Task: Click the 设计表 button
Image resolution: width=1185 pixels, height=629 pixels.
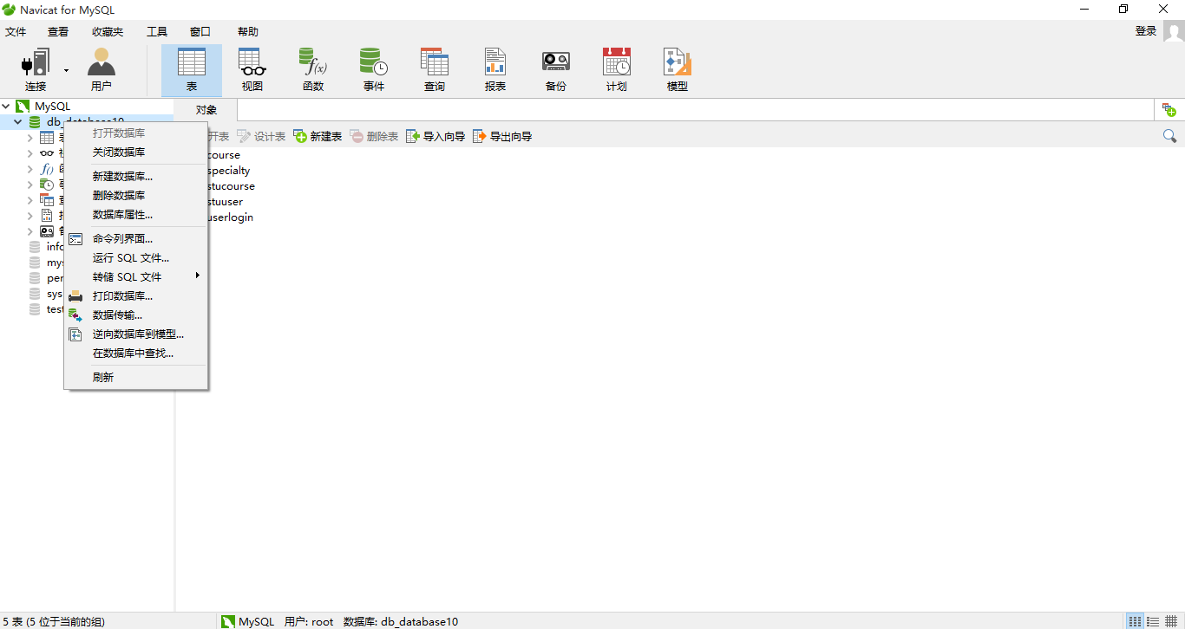Action: (x=261, y=137)
